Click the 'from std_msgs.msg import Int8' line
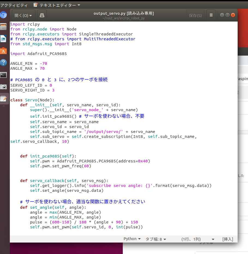 pyautogui.click(x=46, y=44)
